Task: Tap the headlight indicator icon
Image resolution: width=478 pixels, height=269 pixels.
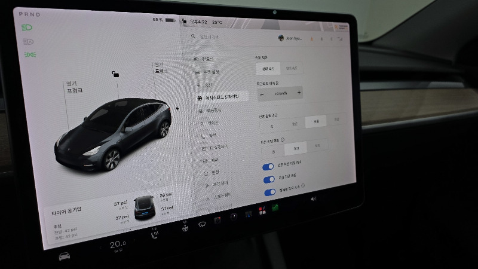Action: point(27,27)
